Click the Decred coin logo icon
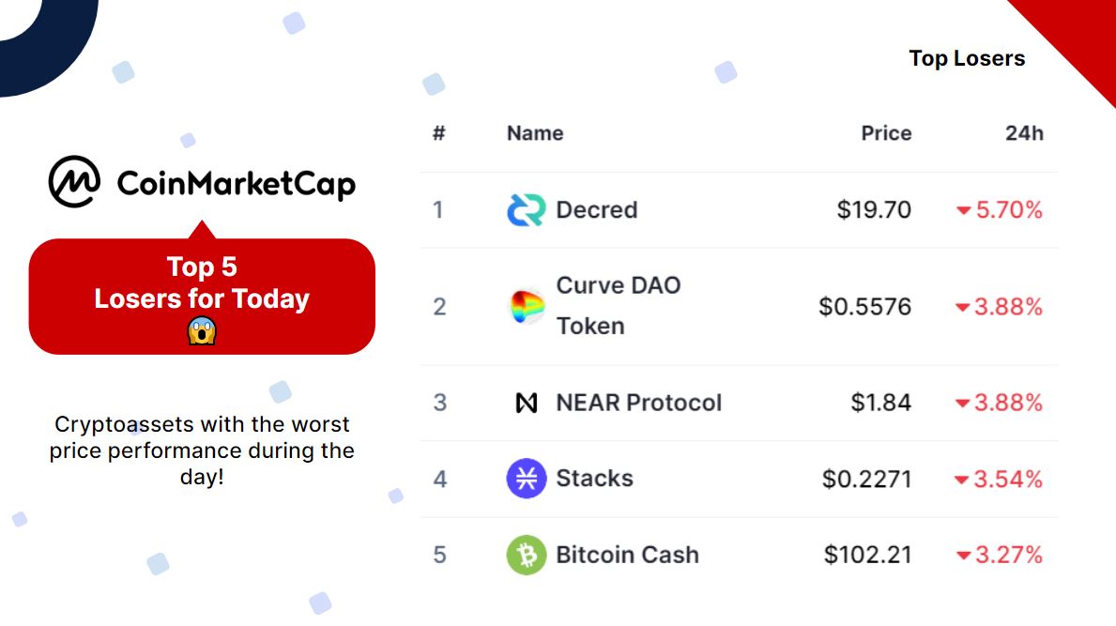 click(x=526, y=210)
